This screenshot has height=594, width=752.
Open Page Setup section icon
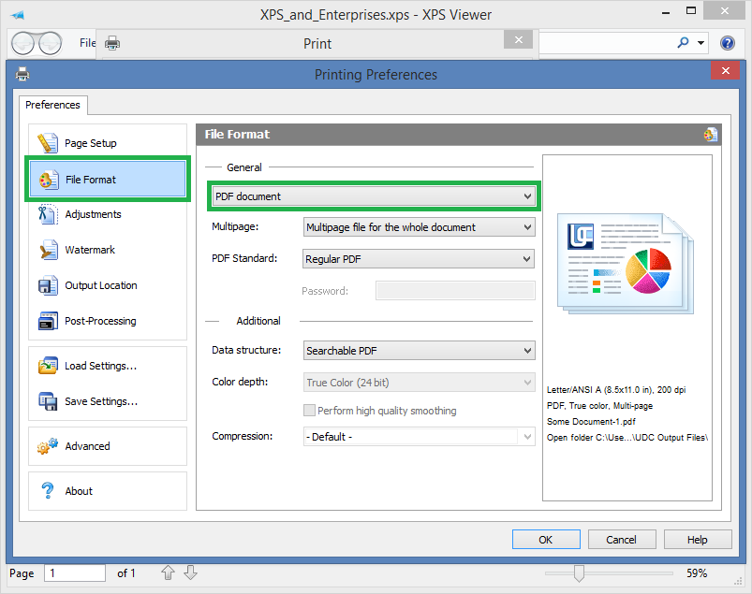click(x=48, y=143)
